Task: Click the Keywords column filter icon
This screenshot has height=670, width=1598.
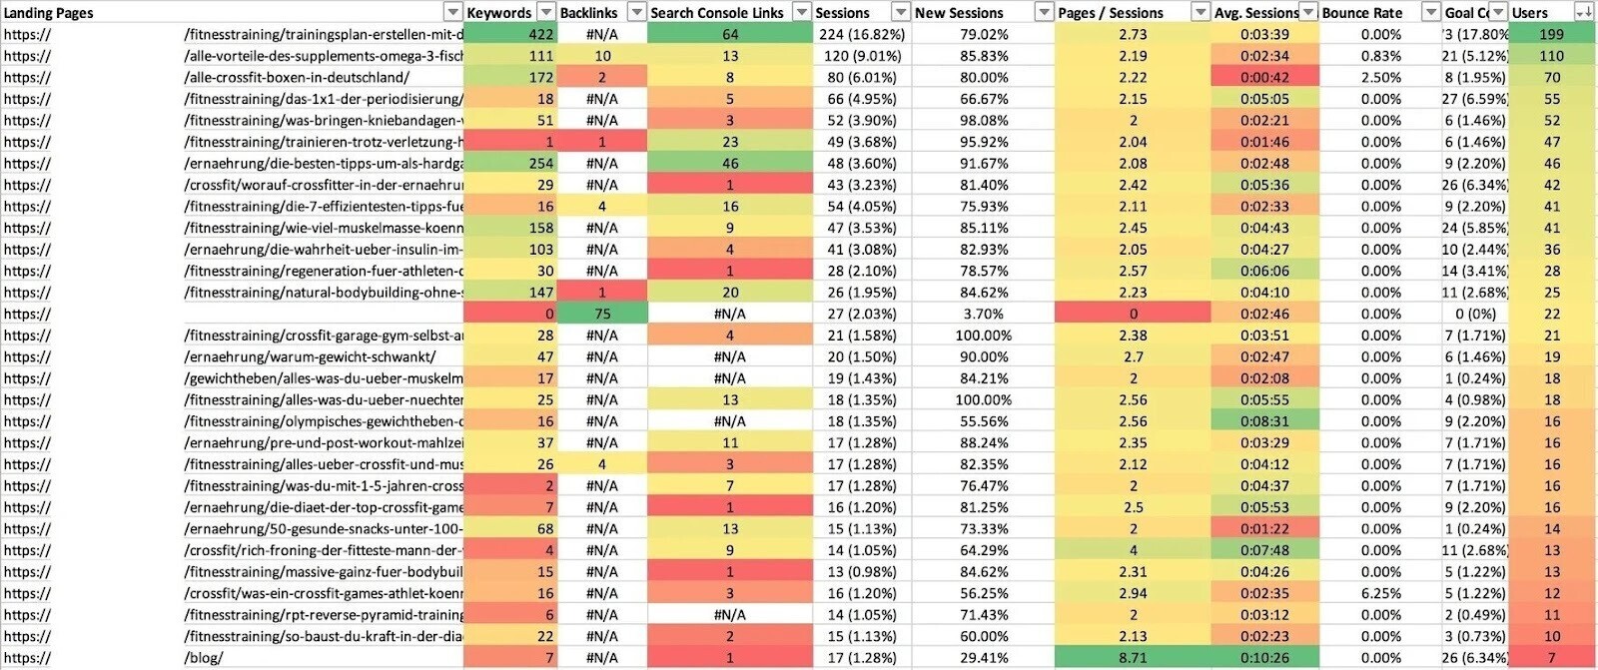Action: coord(546,12)
